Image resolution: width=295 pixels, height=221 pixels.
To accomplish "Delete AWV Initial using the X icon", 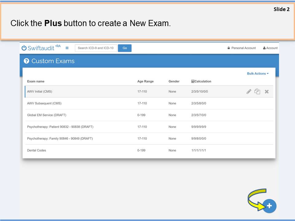I will click(x=266, y=91).
